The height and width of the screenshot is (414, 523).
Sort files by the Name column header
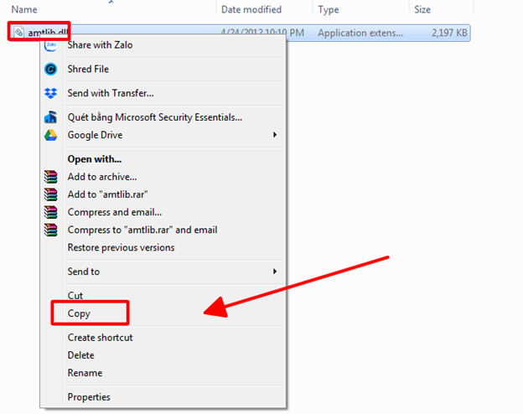point(25,10)
